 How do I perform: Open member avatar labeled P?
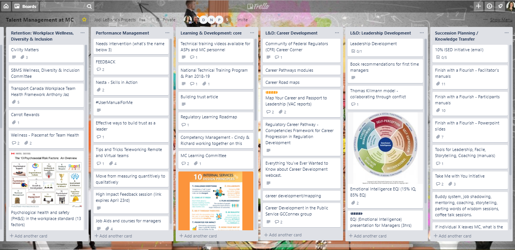coord(219,20)
